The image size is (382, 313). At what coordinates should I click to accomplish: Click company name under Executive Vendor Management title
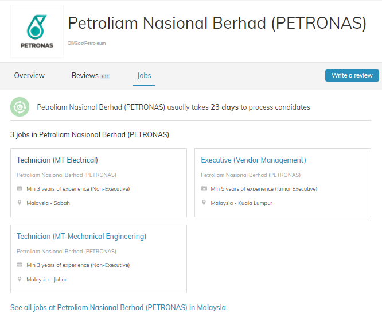[250, 175]
